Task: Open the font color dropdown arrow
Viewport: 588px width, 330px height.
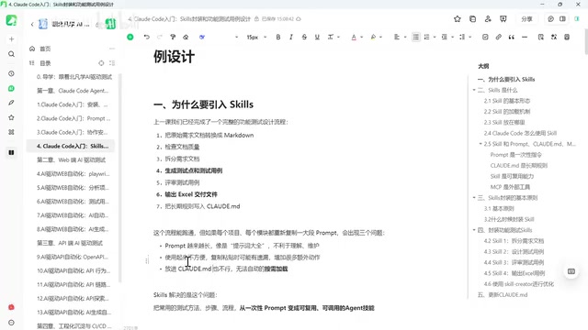Action: 361,37
